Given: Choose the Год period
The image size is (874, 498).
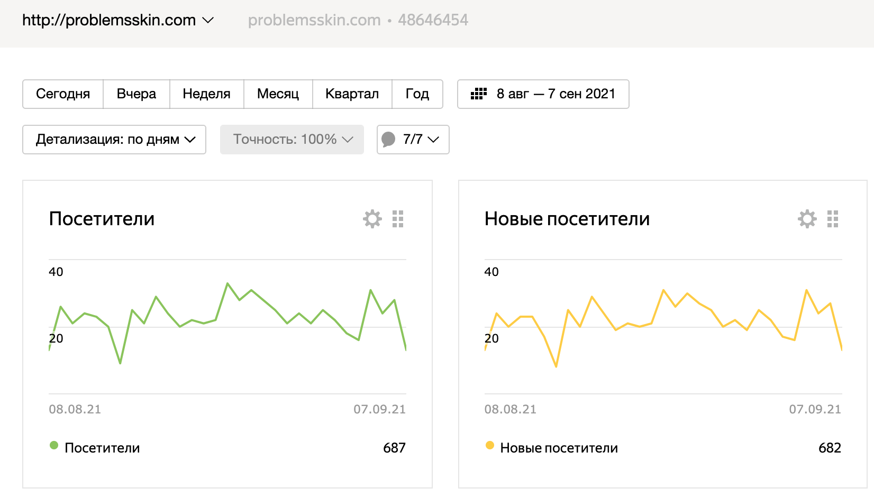Looking at the screenshot, I should [417, 94].
